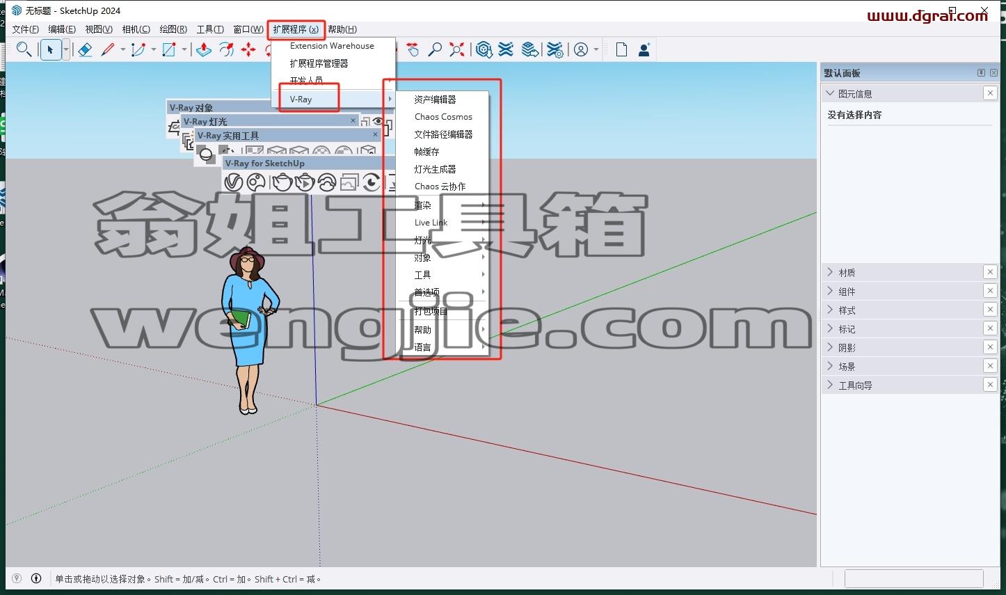Image resolution: width=1006 pixels, height=595 pixels.
Task: Click the add collaborator person icon
Action: click(x=644, y=49)
